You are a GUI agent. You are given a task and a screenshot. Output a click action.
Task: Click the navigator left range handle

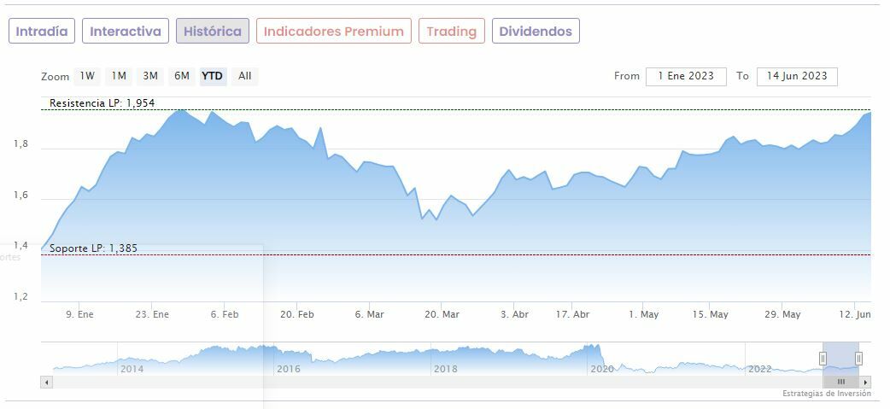pos(823,359)
